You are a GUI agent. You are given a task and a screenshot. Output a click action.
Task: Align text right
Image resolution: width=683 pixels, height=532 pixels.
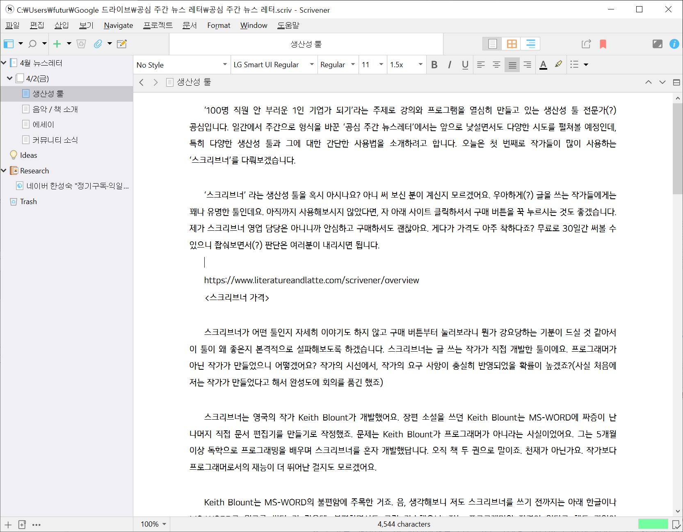[x=528, y=65]
